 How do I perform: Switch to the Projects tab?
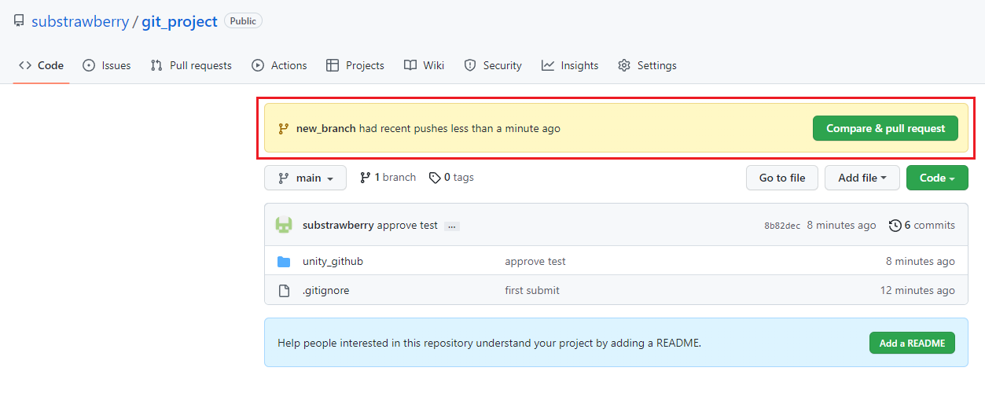[x=355, y=65]
